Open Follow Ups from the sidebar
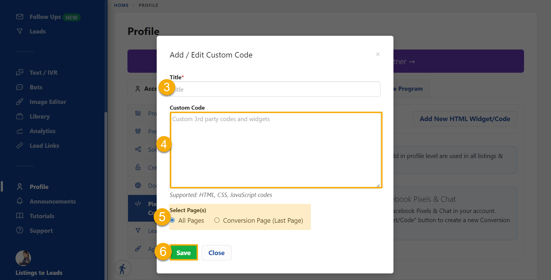This screenshot has width=551, height=280. 45,17
